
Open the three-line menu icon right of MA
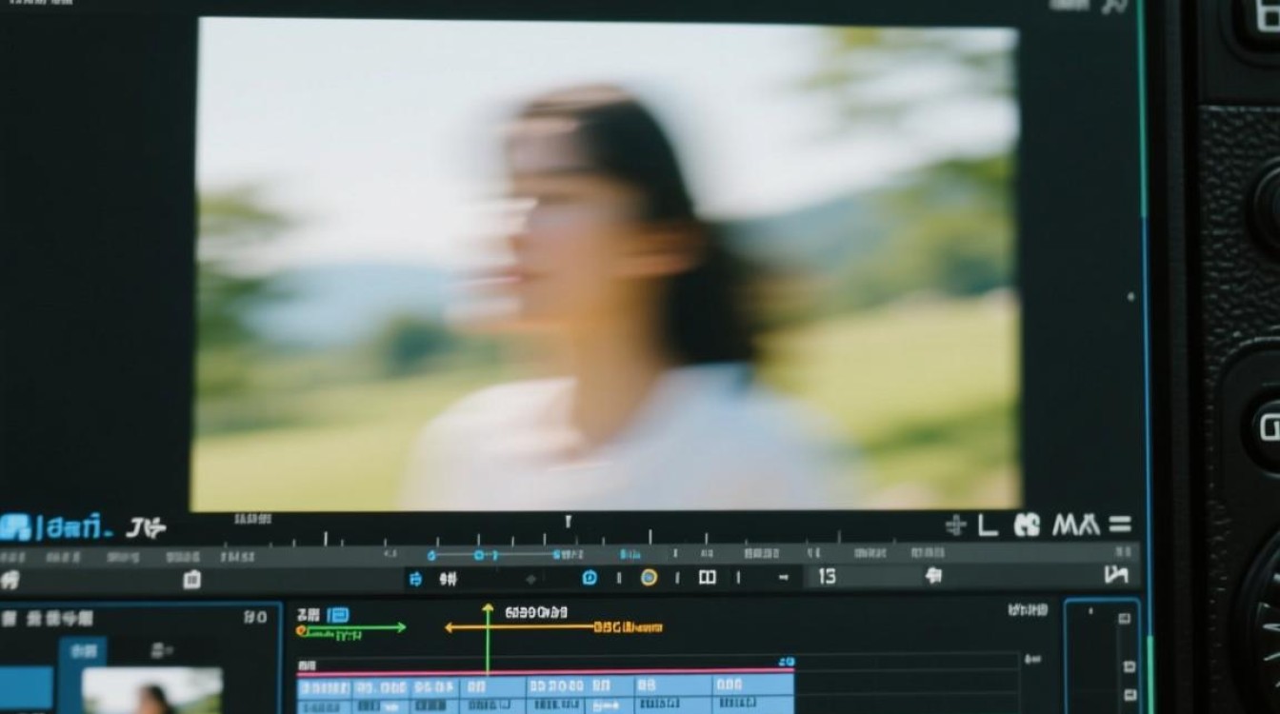(1120, 524)
